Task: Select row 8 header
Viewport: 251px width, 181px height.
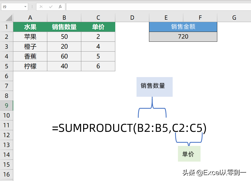Action: coord(6,96)
